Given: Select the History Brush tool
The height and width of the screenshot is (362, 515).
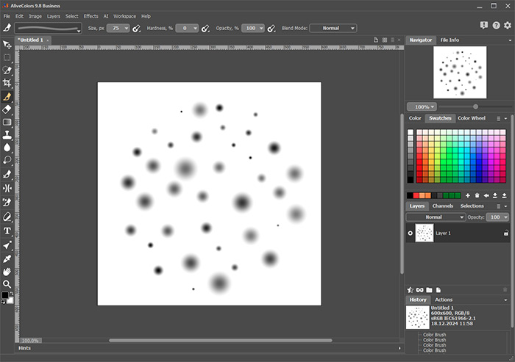Looking at the screenshot, I should coord(7,203).
